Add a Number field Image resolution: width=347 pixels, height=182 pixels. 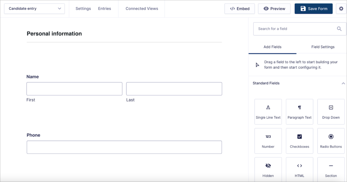pyautogui.click(x=268, y=141)
